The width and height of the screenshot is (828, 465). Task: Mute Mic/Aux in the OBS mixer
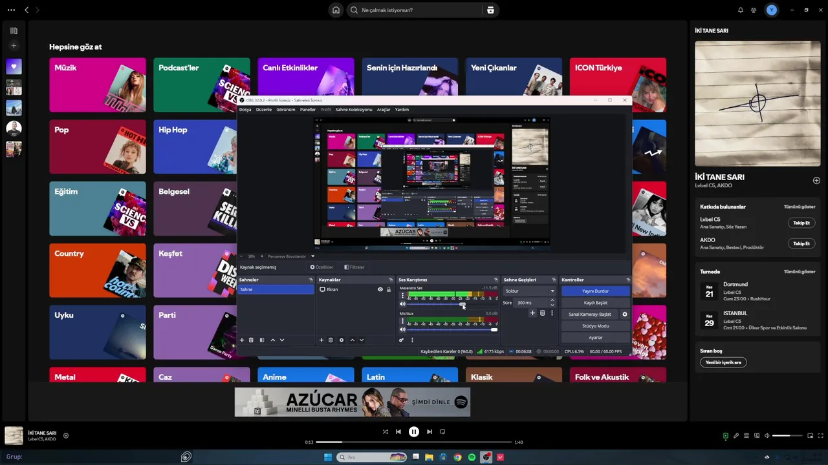click(x=402, y=329)
